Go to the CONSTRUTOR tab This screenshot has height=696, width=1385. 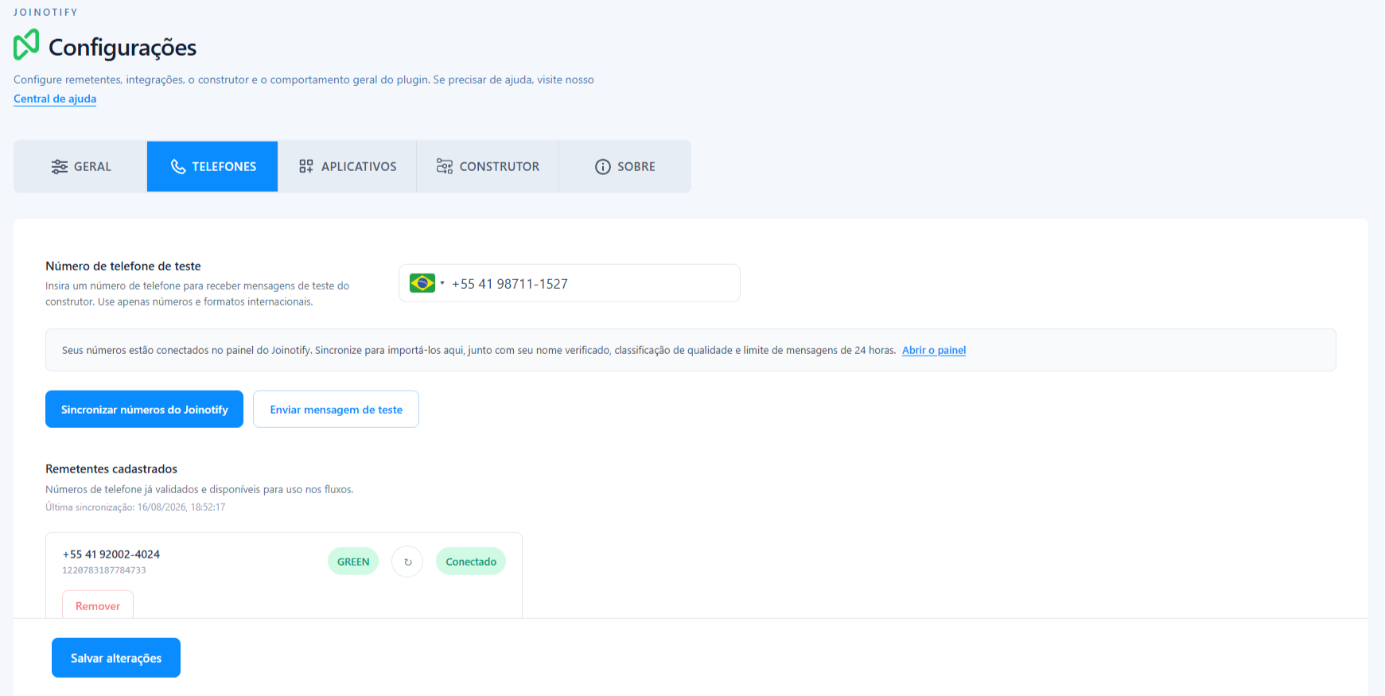[x=488, y=166]
